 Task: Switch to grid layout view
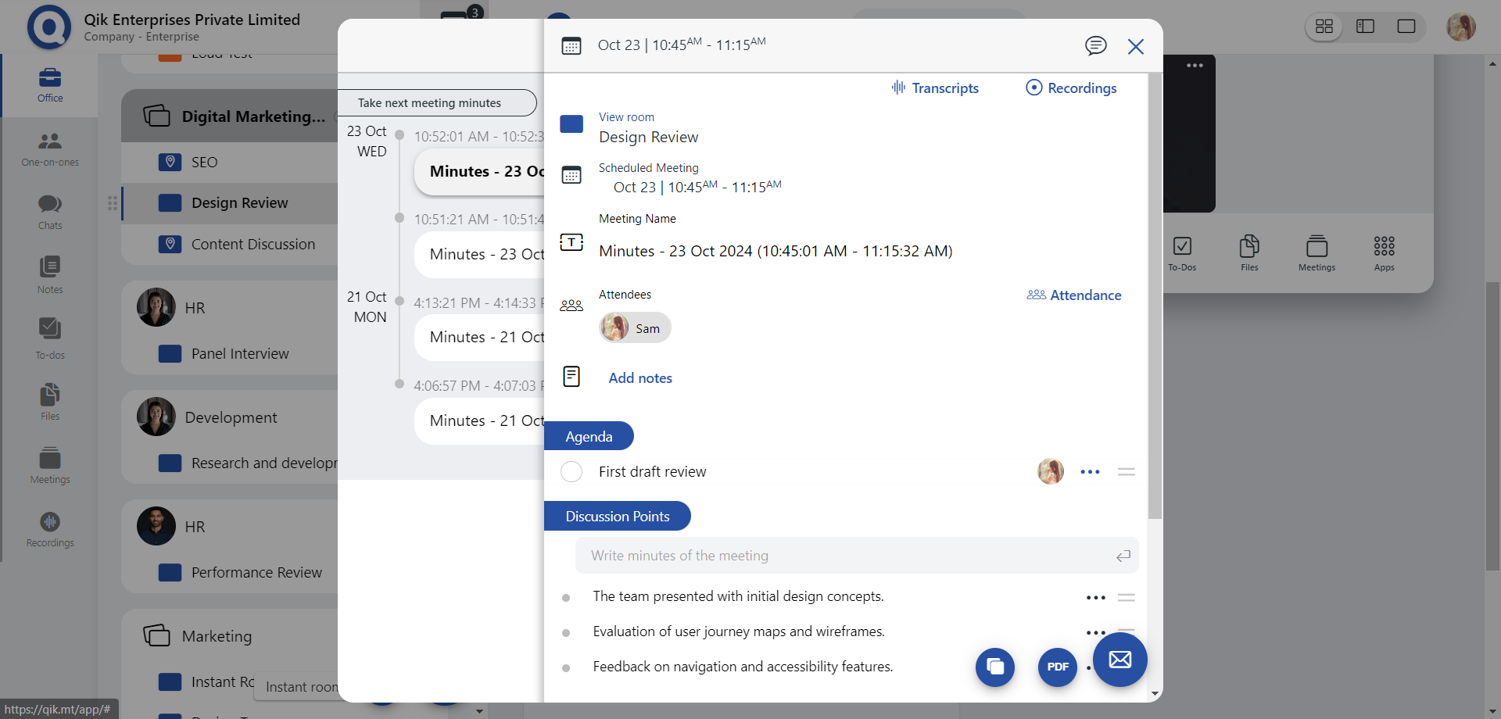(x=1324, y=27)
